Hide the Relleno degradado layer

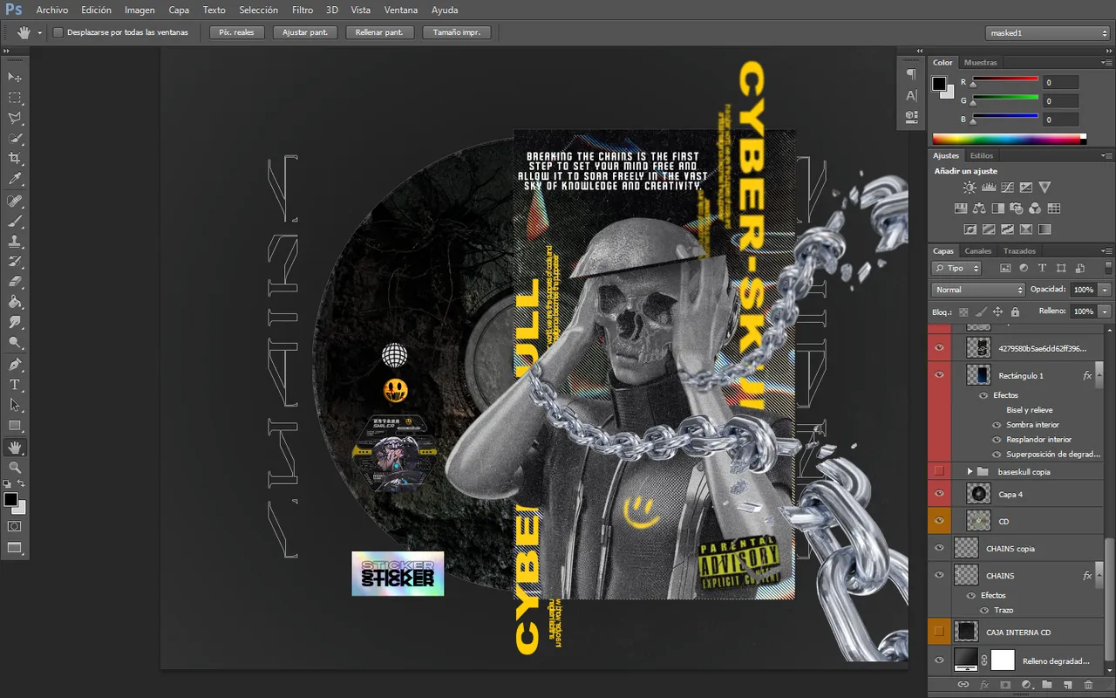(939, 660)
